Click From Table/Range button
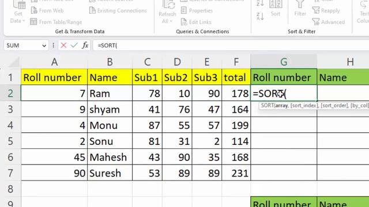This screenshot has width=369, height=207. coord(57,22)
